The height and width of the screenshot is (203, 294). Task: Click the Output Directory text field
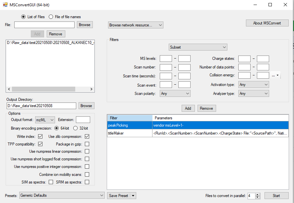click(x=41, y=106)
